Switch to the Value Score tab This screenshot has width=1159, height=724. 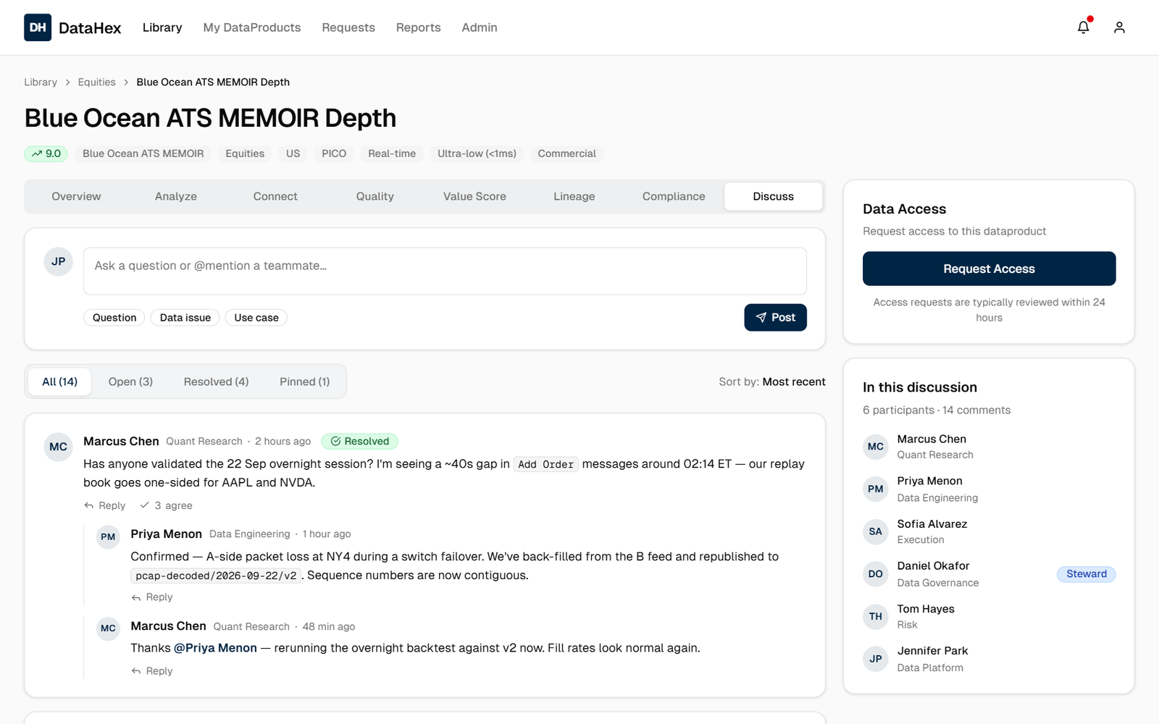474,196
